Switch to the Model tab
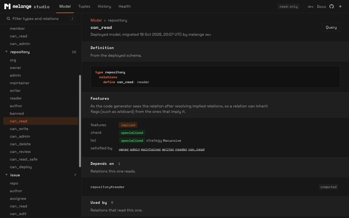The height and width of the screenshot is (218, 349). tap(65, 6)
